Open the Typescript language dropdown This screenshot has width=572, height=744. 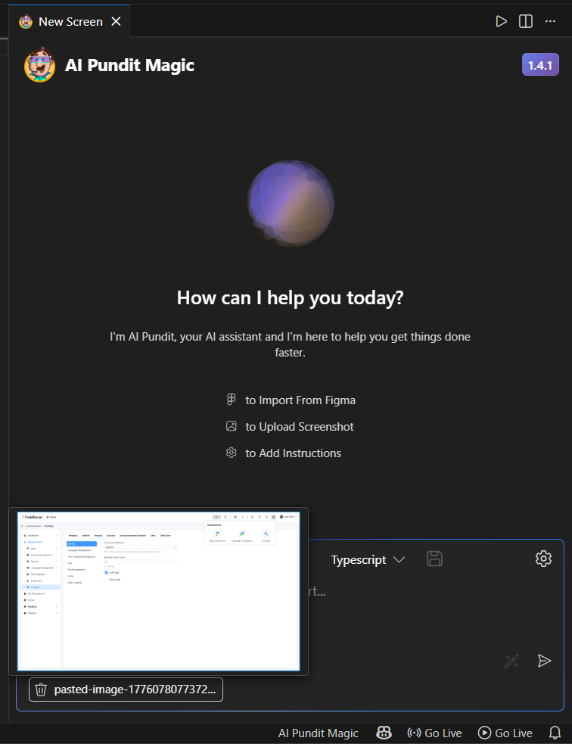tap(368, 559)
